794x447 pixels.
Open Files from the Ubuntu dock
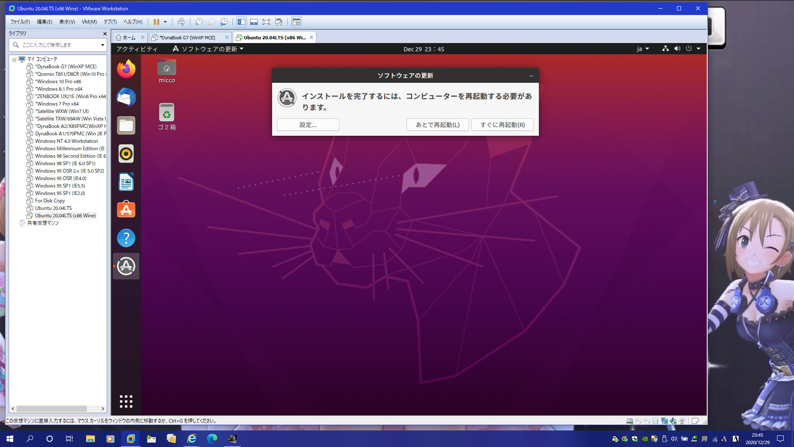coord(126,125)
